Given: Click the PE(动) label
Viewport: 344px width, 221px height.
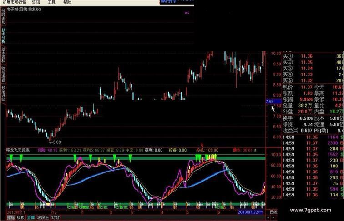Looking at the screenshot, I should tap(321, 131).
